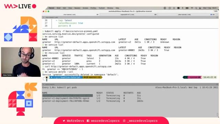This screenshot has width=220, height=124.
Task: Click the top pane title bar
Action: [130, 18]
